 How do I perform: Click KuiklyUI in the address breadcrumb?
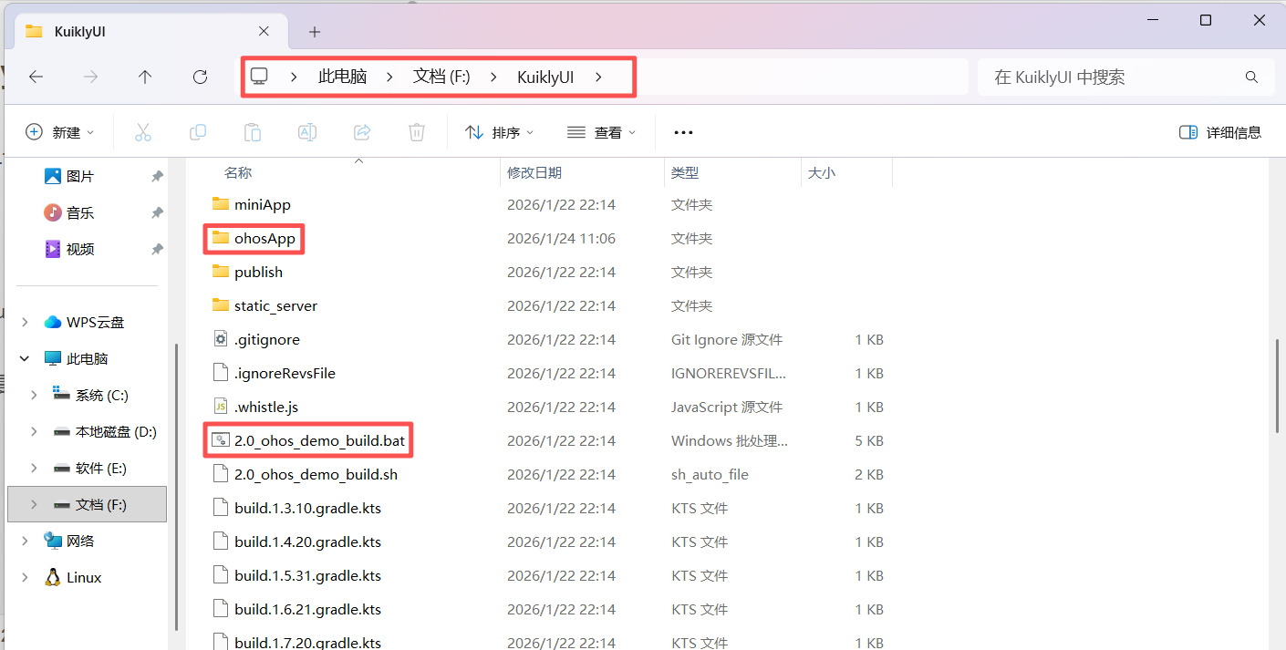click(x=545, y=77)
